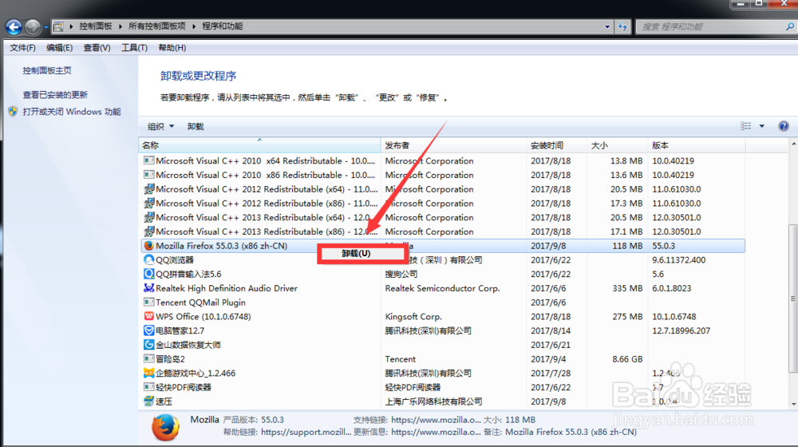
Task: Open the 文件(F) menu
Action: click(23, 47)
